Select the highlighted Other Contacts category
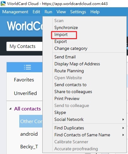The height and width of the screenshot is (154, 128). [31, 121]
